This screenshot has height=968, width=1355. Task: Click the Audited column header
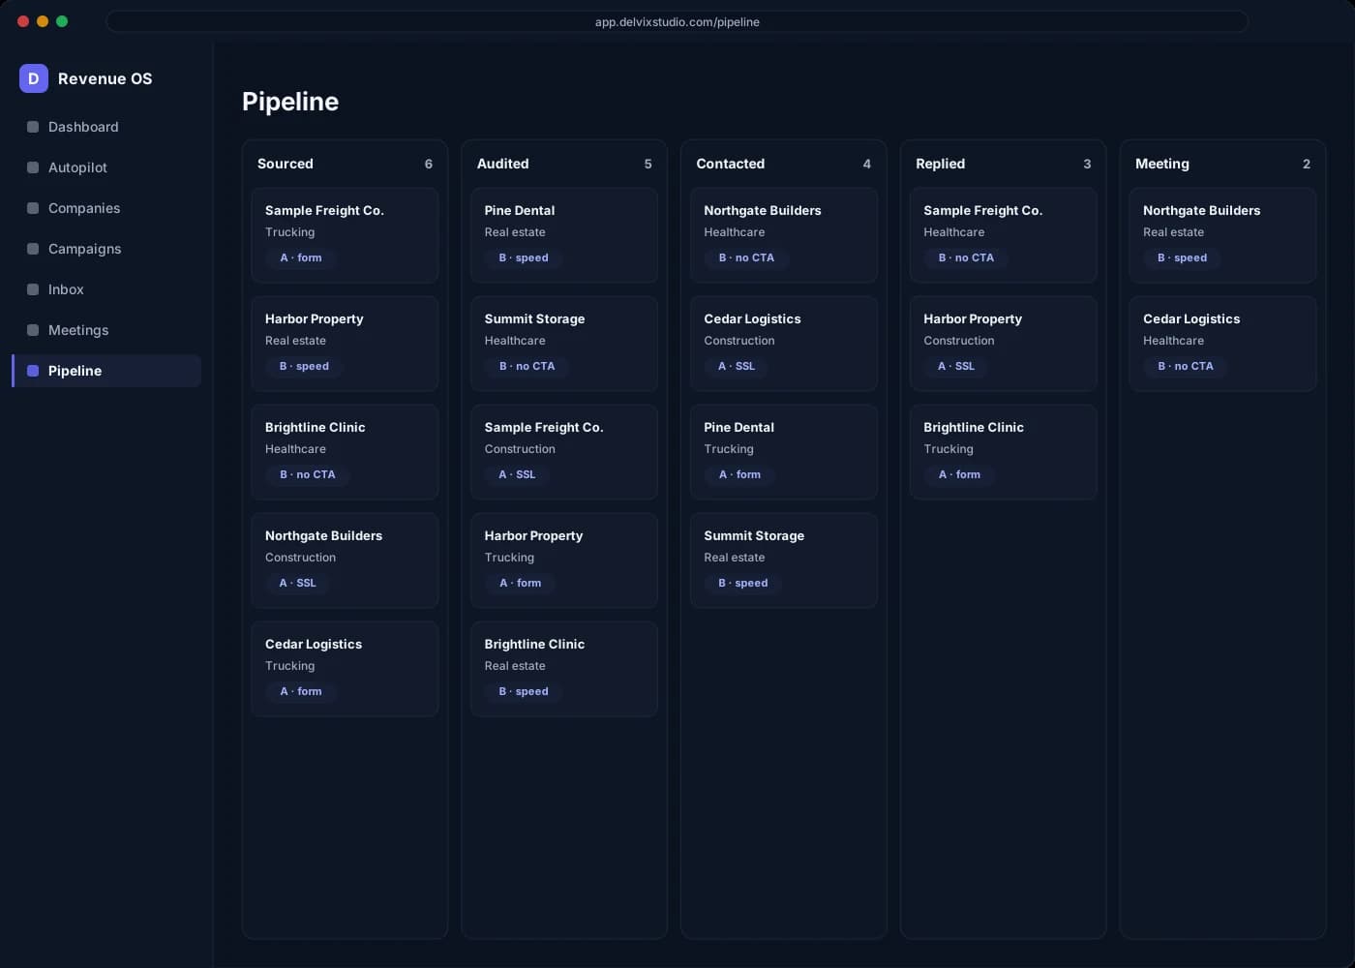tap(503, 164)
